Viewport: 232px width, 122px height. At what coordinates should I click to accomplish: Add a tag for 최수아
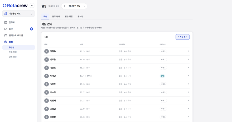[163, 92]
